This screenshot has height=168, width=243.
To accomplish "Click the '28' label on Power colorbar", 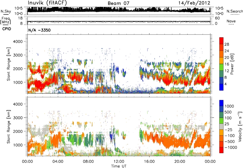I will (x=227, y=44).
